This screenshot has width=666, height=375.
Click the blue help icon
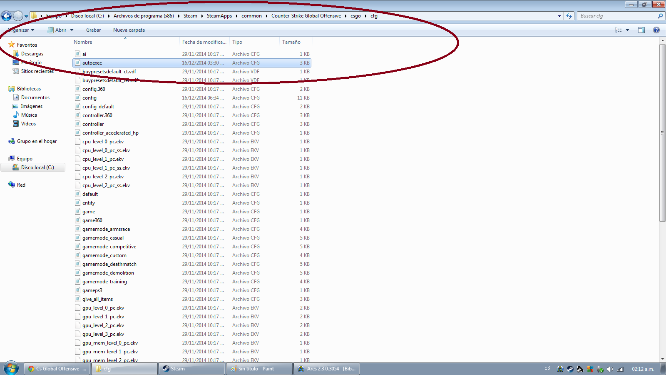(656, 30)
